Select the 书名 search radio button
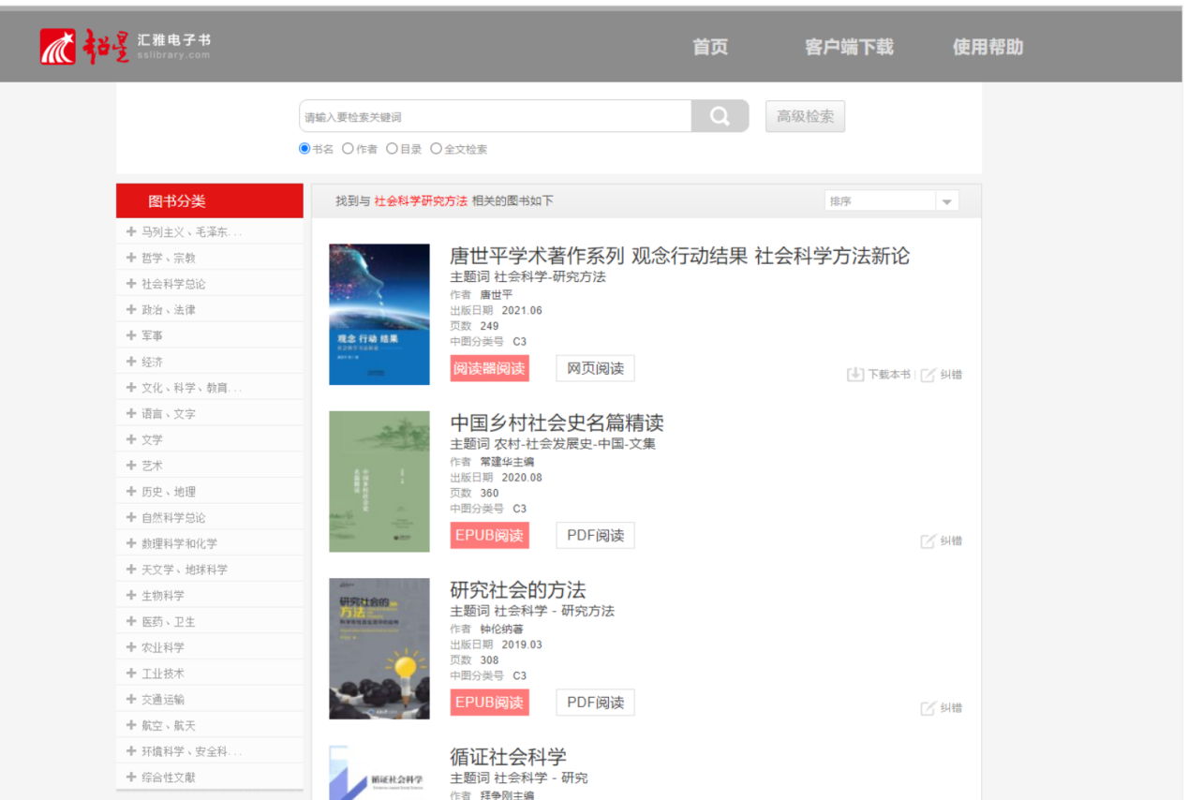1188x800 pixels. pyautogui.click(x=304, y=148)
